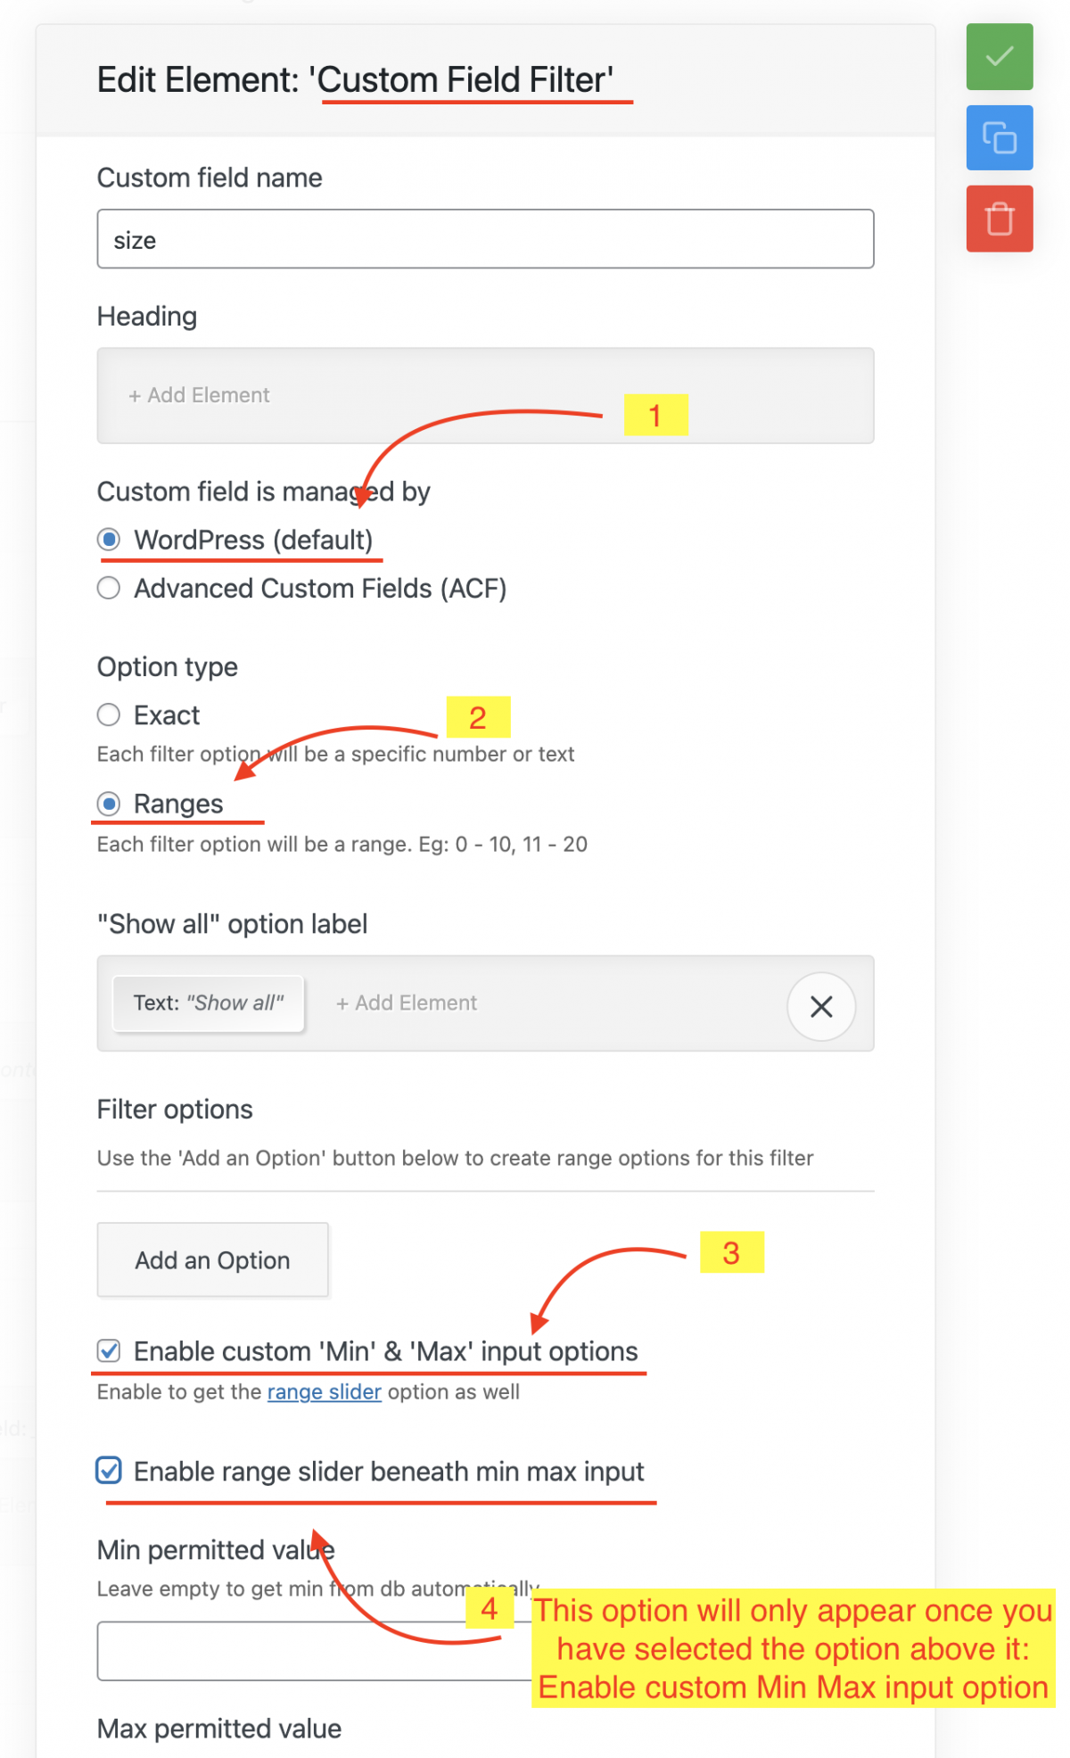Click the Filter options section heading
The width and height of the screenshot is (1070, 1758).
tap(175, 1110)
